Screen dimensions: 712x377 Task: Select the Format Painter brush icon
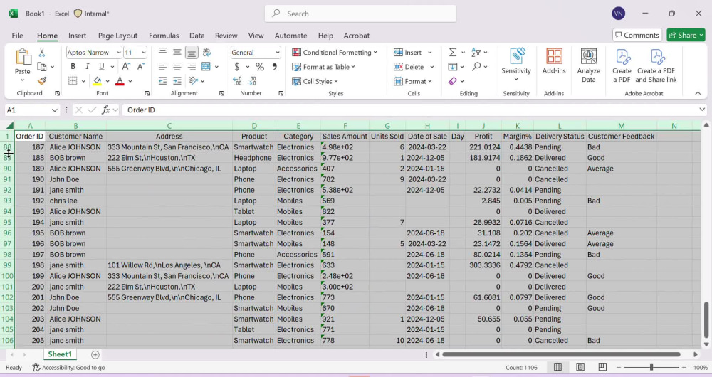[x=42, y=81]
